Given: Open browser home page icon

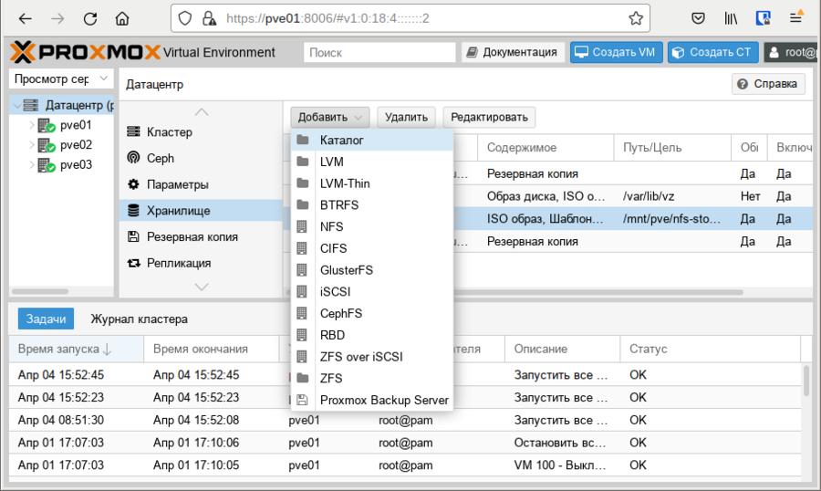Looking at the screenshot, I should [122, 19].
